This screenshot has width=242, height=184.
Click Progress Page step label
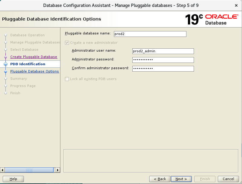(23, 86)
